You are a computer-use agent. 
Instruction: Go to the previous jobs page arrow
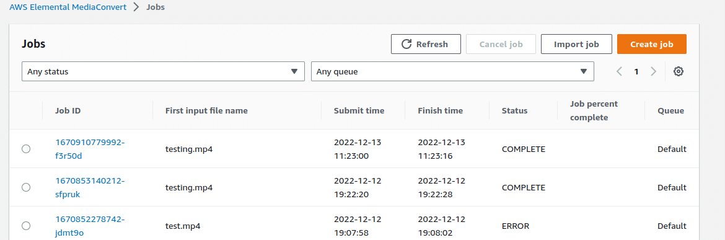pyautogui.click(x=620, y=72)
